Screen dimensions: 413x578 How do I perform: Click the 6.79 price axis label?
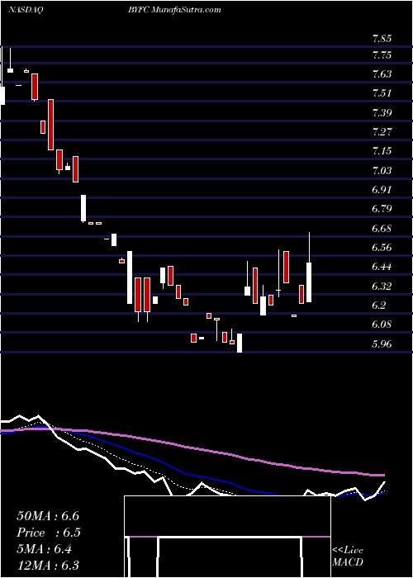[x=382, y=209]
